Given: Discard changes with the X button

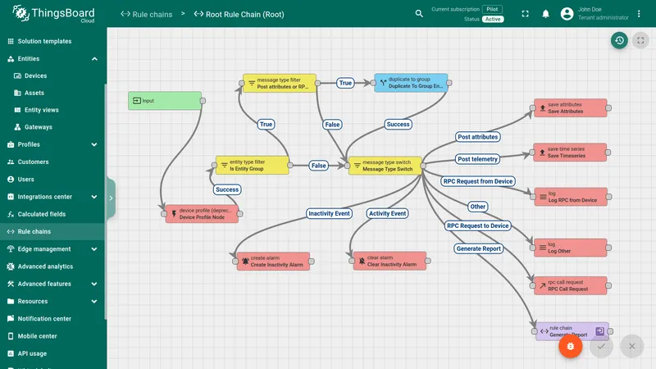Looking at the screenshot, I should click(631, 346).
